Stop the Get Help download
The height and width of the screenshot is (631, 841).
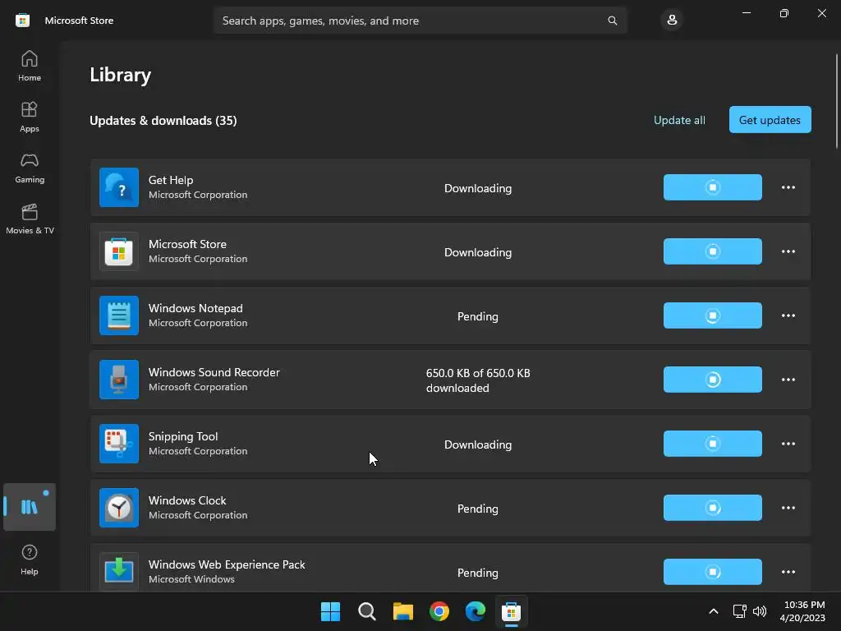click(x=712, y=187)
